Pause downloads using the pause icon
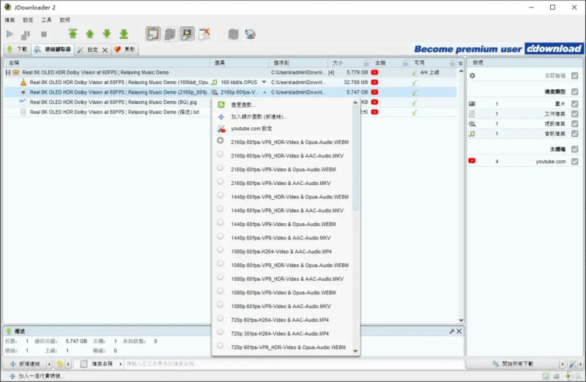 [x=26, y=34]
